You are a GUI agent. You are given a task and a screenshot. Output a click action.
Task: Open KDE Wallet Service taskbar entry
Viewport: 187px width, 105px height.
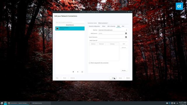coord(40,103)
